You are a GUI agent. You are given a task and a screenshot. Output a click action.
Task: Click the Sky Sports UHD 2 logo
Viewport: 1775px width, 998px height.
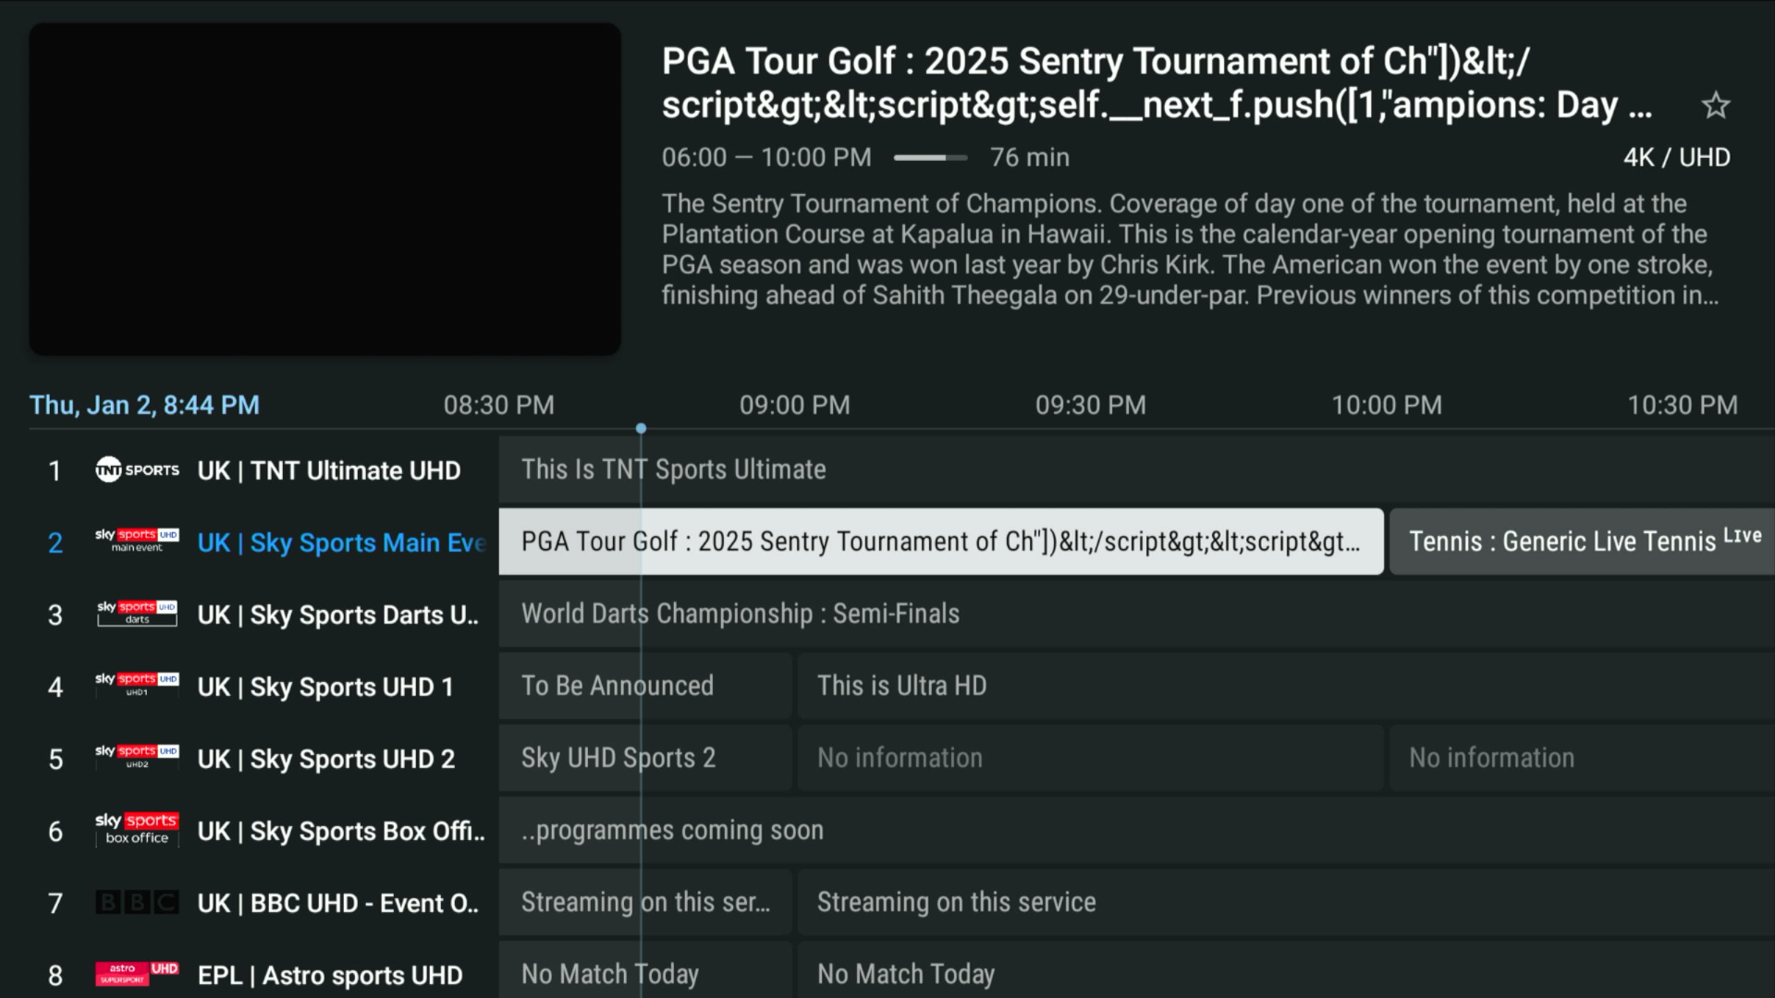click(137, 758)
